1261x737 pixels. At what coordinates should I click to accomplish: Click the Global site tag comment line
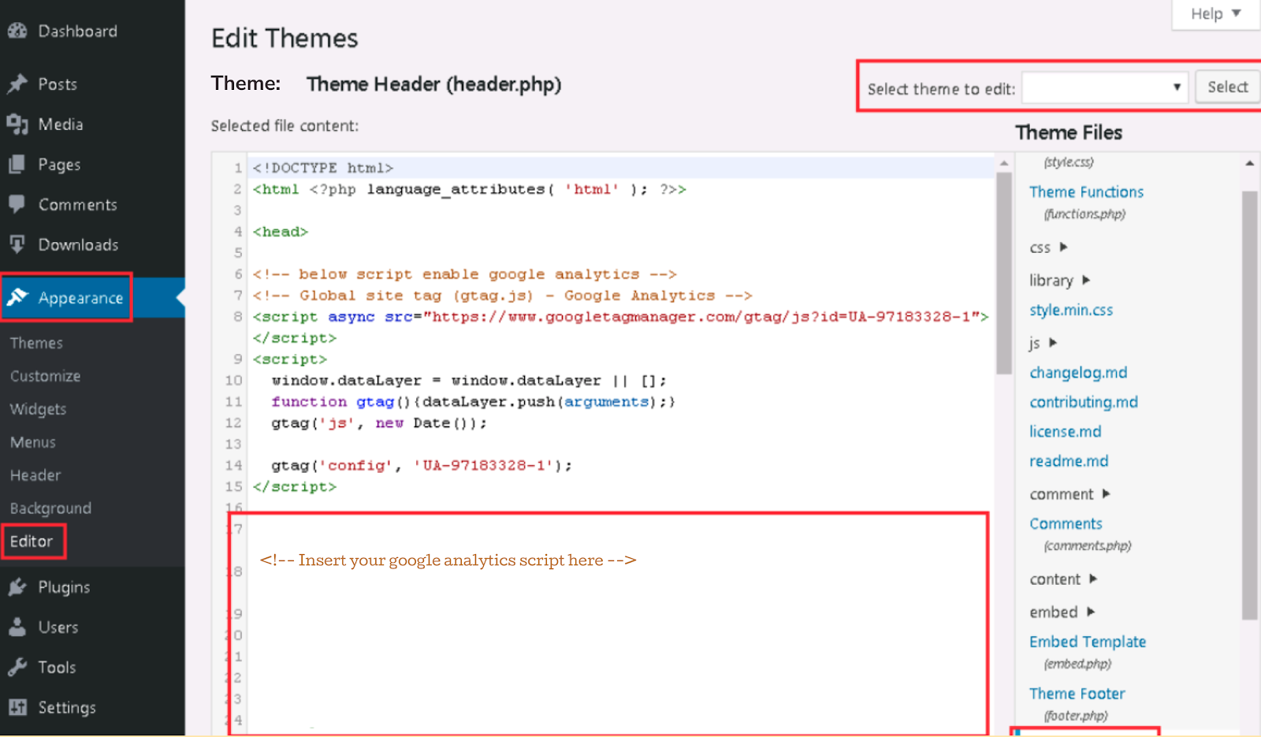pyautogui.click(x=503, y=296)
